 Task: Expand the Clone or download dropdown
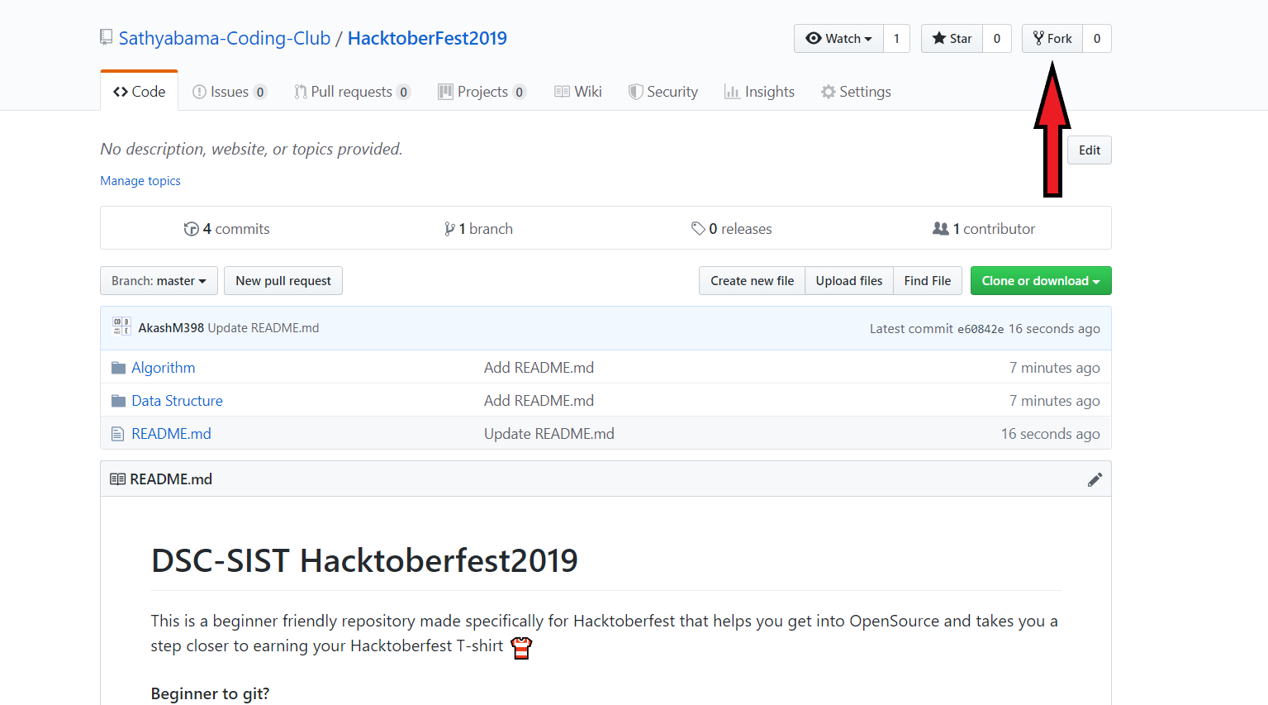(1041, 281)
